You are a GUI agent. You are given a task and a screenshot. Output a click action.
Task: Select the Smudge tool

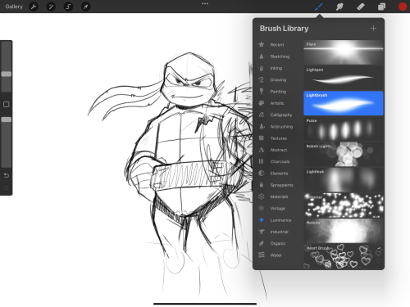339,7
